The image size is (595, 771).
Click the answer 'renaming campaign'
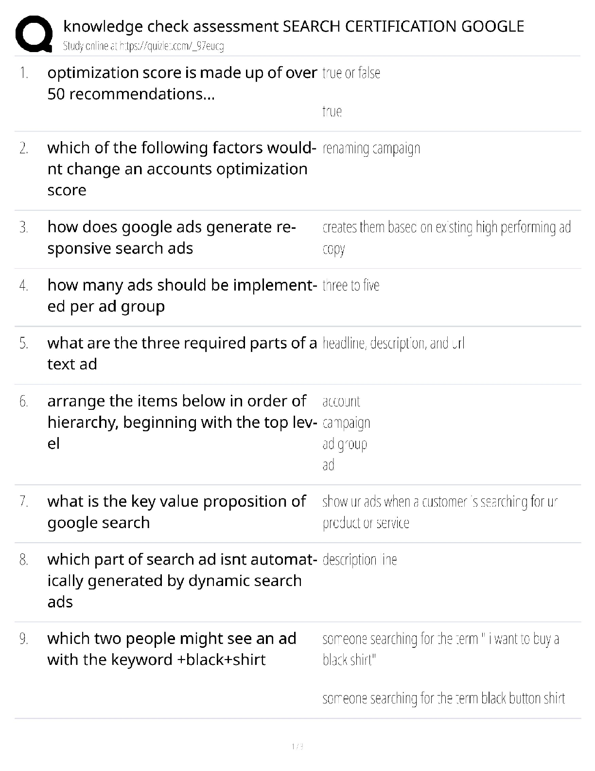[371, 148]
